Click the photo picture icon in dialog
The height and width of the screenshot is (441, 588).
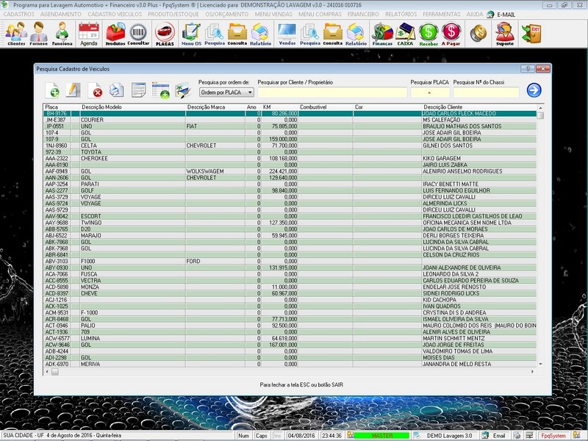point(182,90)
